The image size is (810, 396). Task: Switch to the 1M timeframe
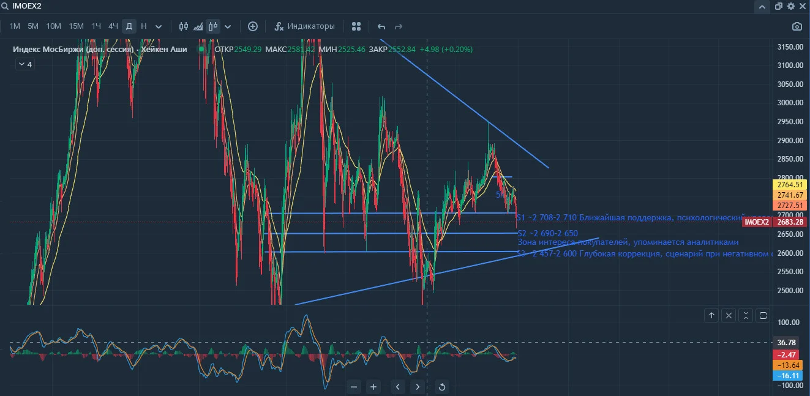[x=15, y=26]
